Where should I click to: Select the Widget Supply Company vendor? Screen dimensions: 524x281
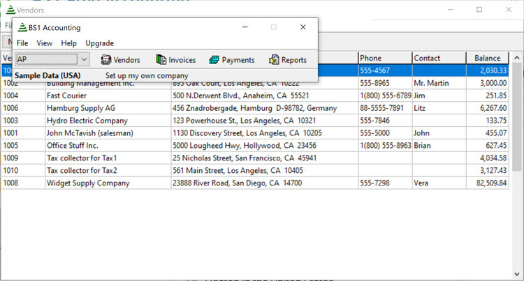coord(255,183)
